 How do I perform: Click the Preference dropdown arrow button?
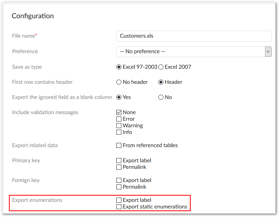point(268,51)
